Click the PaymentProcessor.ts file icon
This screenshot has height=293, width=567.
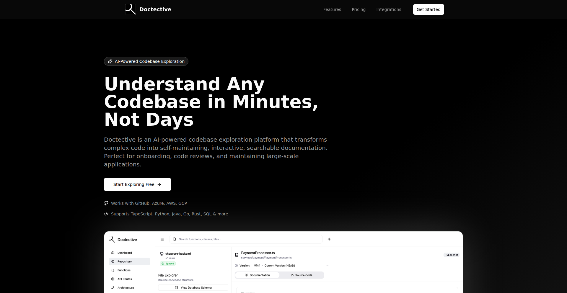[x=237, y=255]
